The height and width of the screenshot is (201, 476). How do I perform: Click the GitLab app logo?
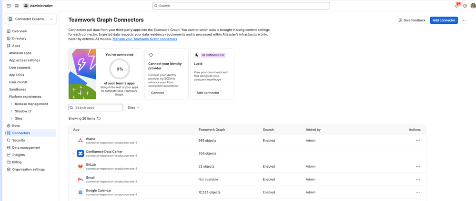80,166
